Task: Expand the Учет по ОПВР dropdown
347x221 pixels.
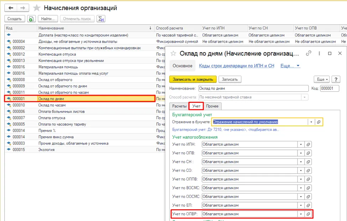Action: click(301, 214)
